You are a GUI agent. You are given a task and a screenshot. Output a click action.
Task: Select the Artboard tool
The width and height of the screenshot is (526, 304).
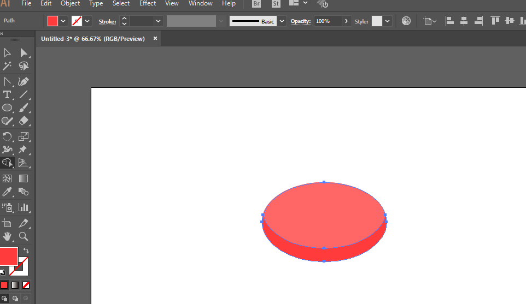(x=7, y=223)
